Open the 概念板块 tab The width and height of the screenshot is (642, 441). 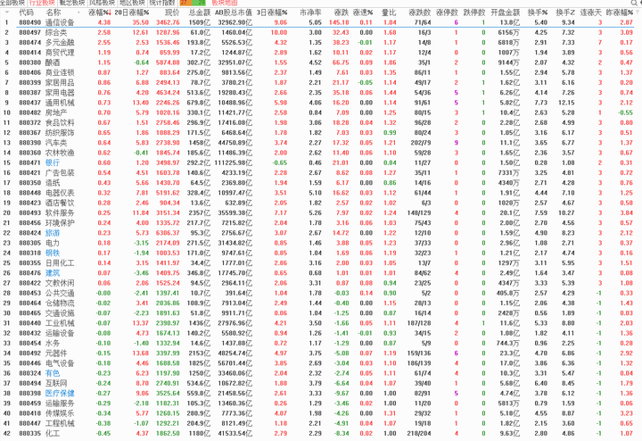[x=72, y=3]
